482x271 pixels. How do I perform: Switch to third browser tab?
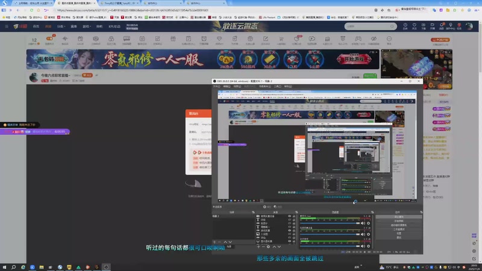(x=118, y=3)
